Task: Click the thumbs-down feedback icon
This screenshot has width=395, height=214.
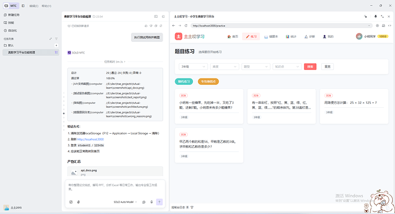Action: coord(151,26)
